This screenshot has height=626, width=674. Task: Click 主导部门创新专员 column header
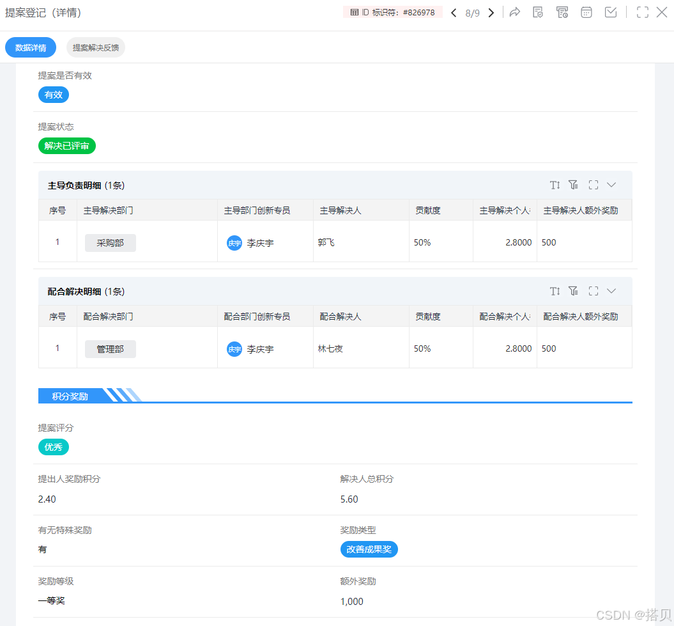tap(265, 210)
